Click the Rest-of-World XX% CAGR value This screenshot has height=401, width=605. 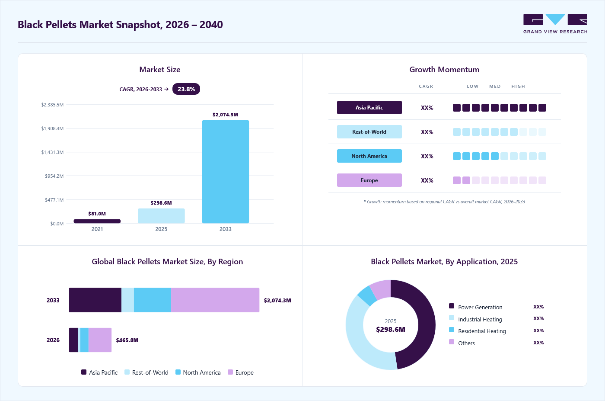tap(427, 132)
